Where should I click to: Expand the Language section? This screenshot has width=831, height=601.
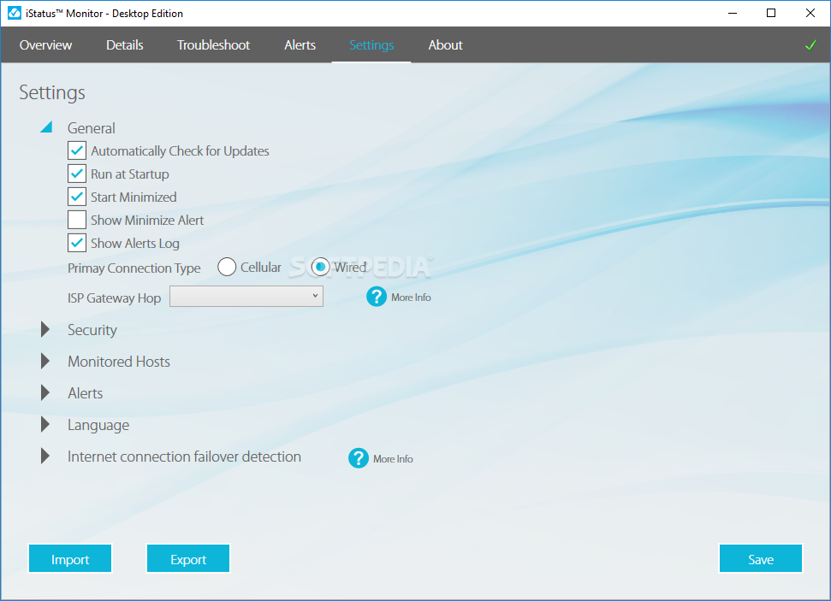tap(45, 425)
